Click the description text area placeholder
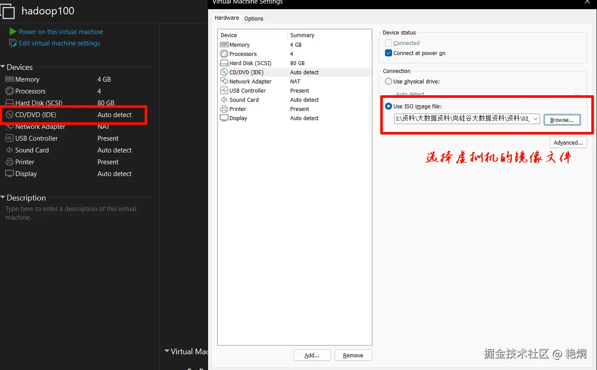The image size is (597, 370). pos(71,213)
